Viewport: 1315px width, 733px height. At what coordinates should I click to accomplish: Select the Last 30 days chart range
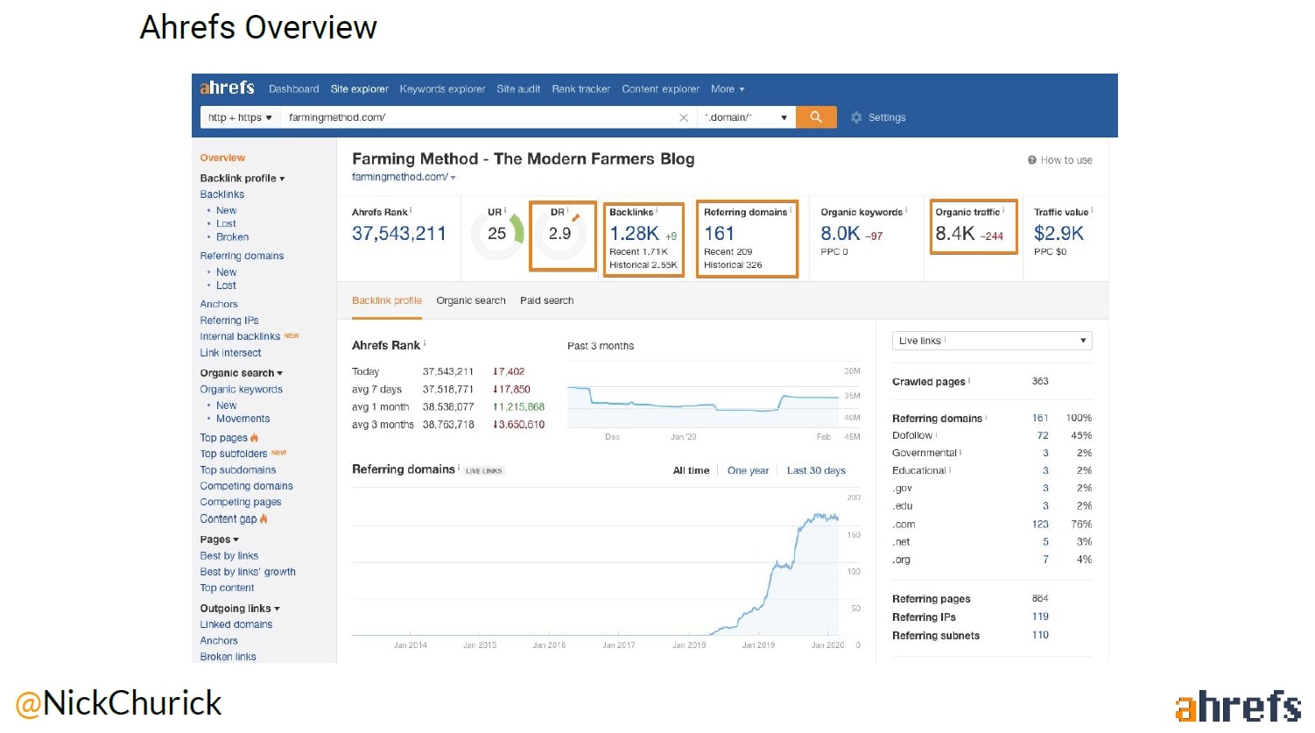click(x=816, y=470)
